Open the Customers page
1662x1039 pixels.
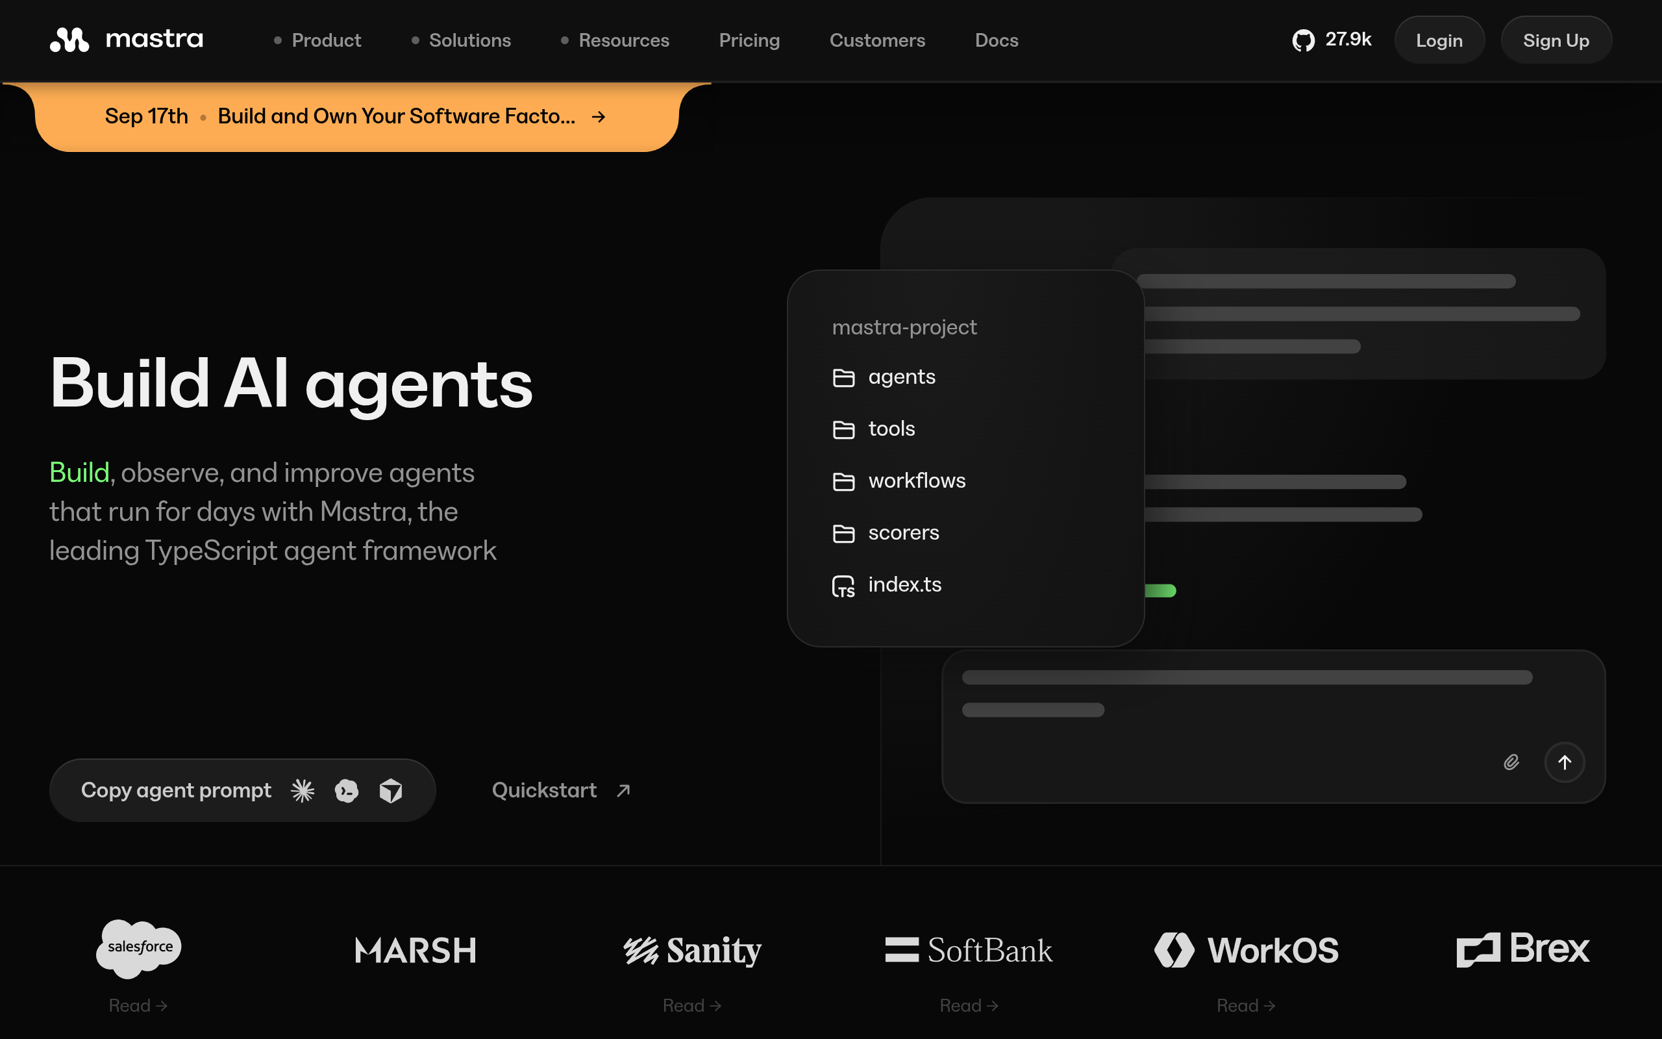pos(877,40)
